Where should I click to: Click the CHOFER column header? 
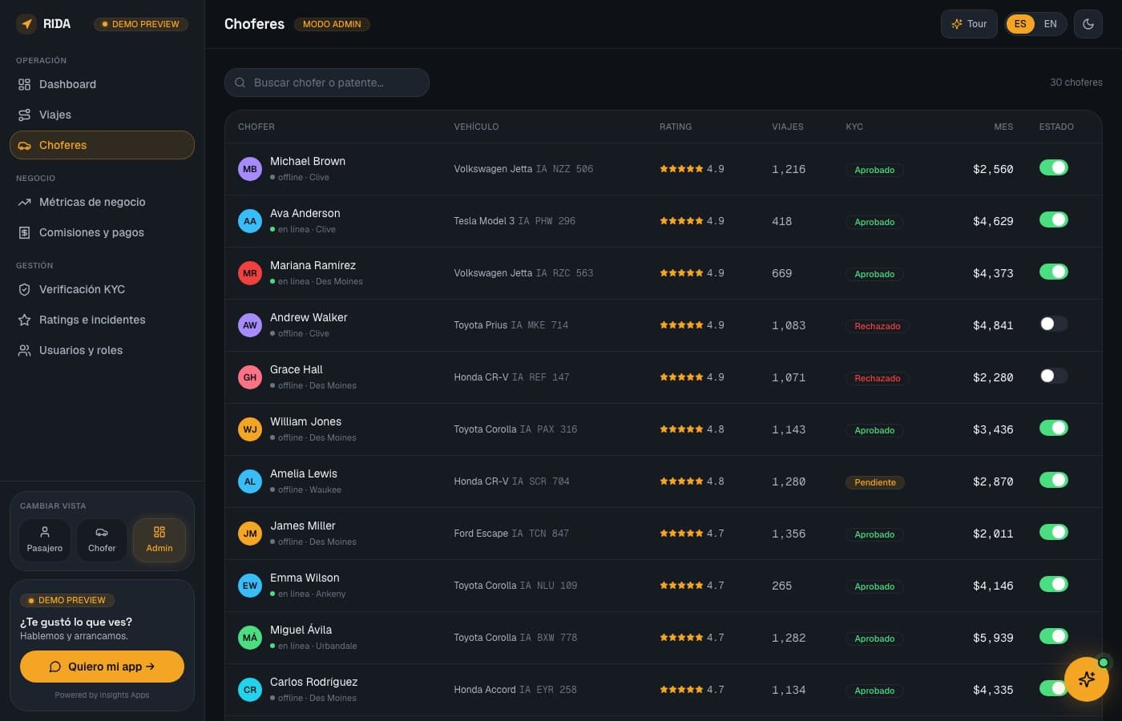pyautogui.click(x=256, y=127)
